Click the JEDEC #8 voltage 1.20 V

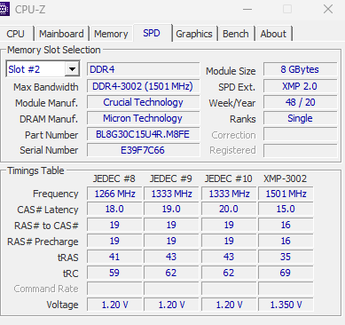pyautogui.click(x=114, y=305)
